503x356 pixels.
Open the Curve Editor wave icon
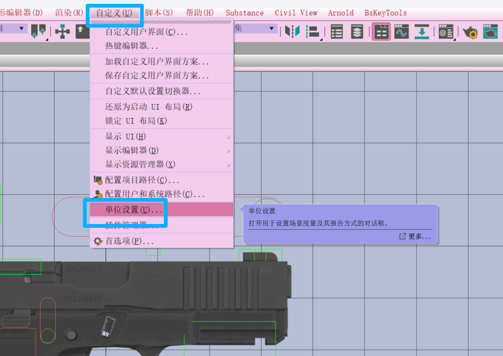(x=401, y=31)
